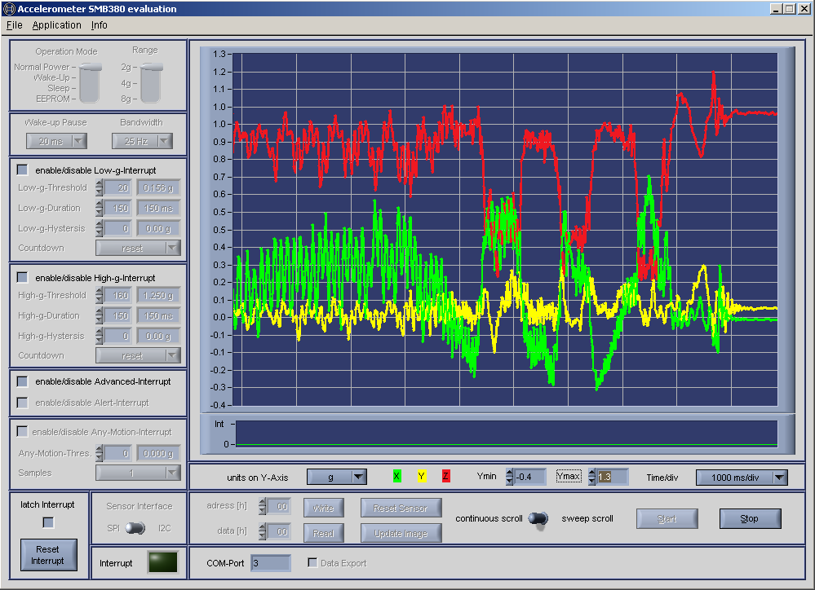Open the Bandwidth 25 Hz dropdown
This screenshot has height=590, width=815.
[x=142, y=141]
